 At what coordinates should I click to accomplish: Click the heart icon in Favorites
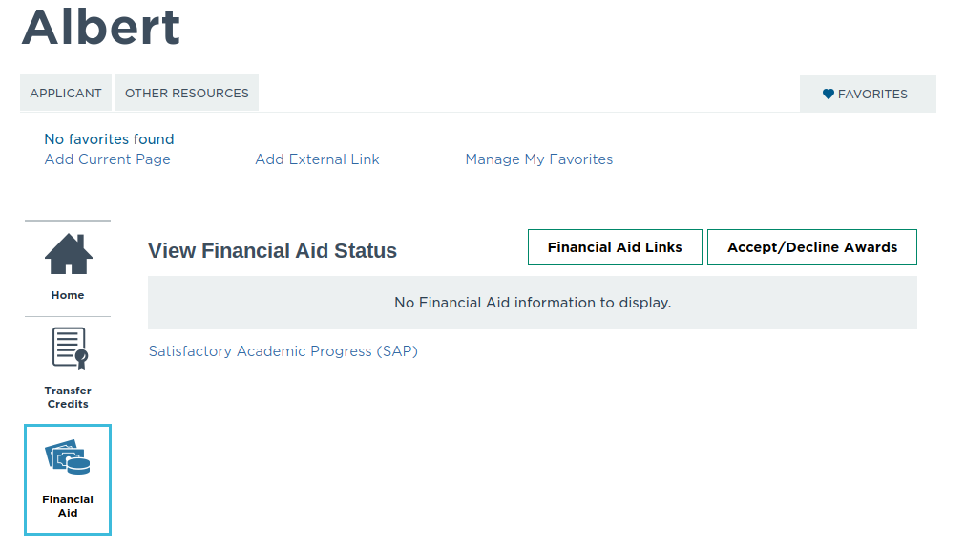pos(829,95)
